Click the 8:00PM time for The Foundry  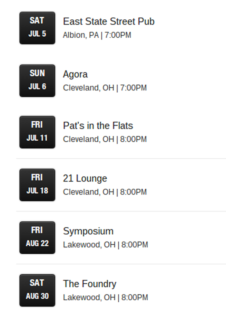pos(135,298)
